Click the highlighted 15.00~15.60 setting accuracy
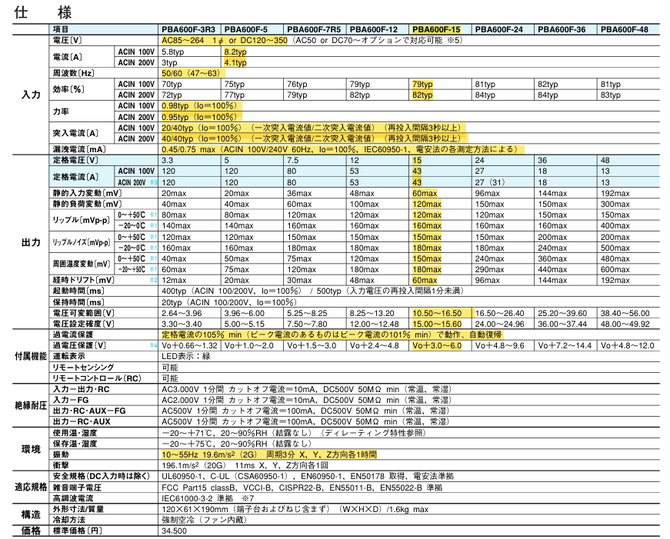The width and height of the screenshot is (670, 539). (x=437, y=324)
